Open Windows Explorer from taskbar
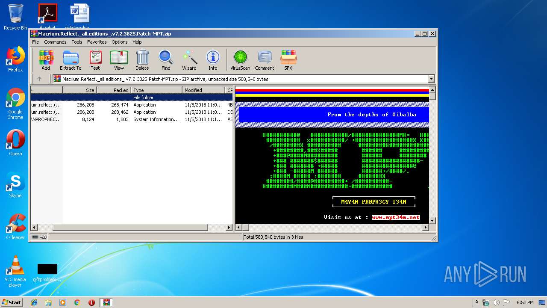The height and width of the screenshot is (308, 547). (48, 302)
